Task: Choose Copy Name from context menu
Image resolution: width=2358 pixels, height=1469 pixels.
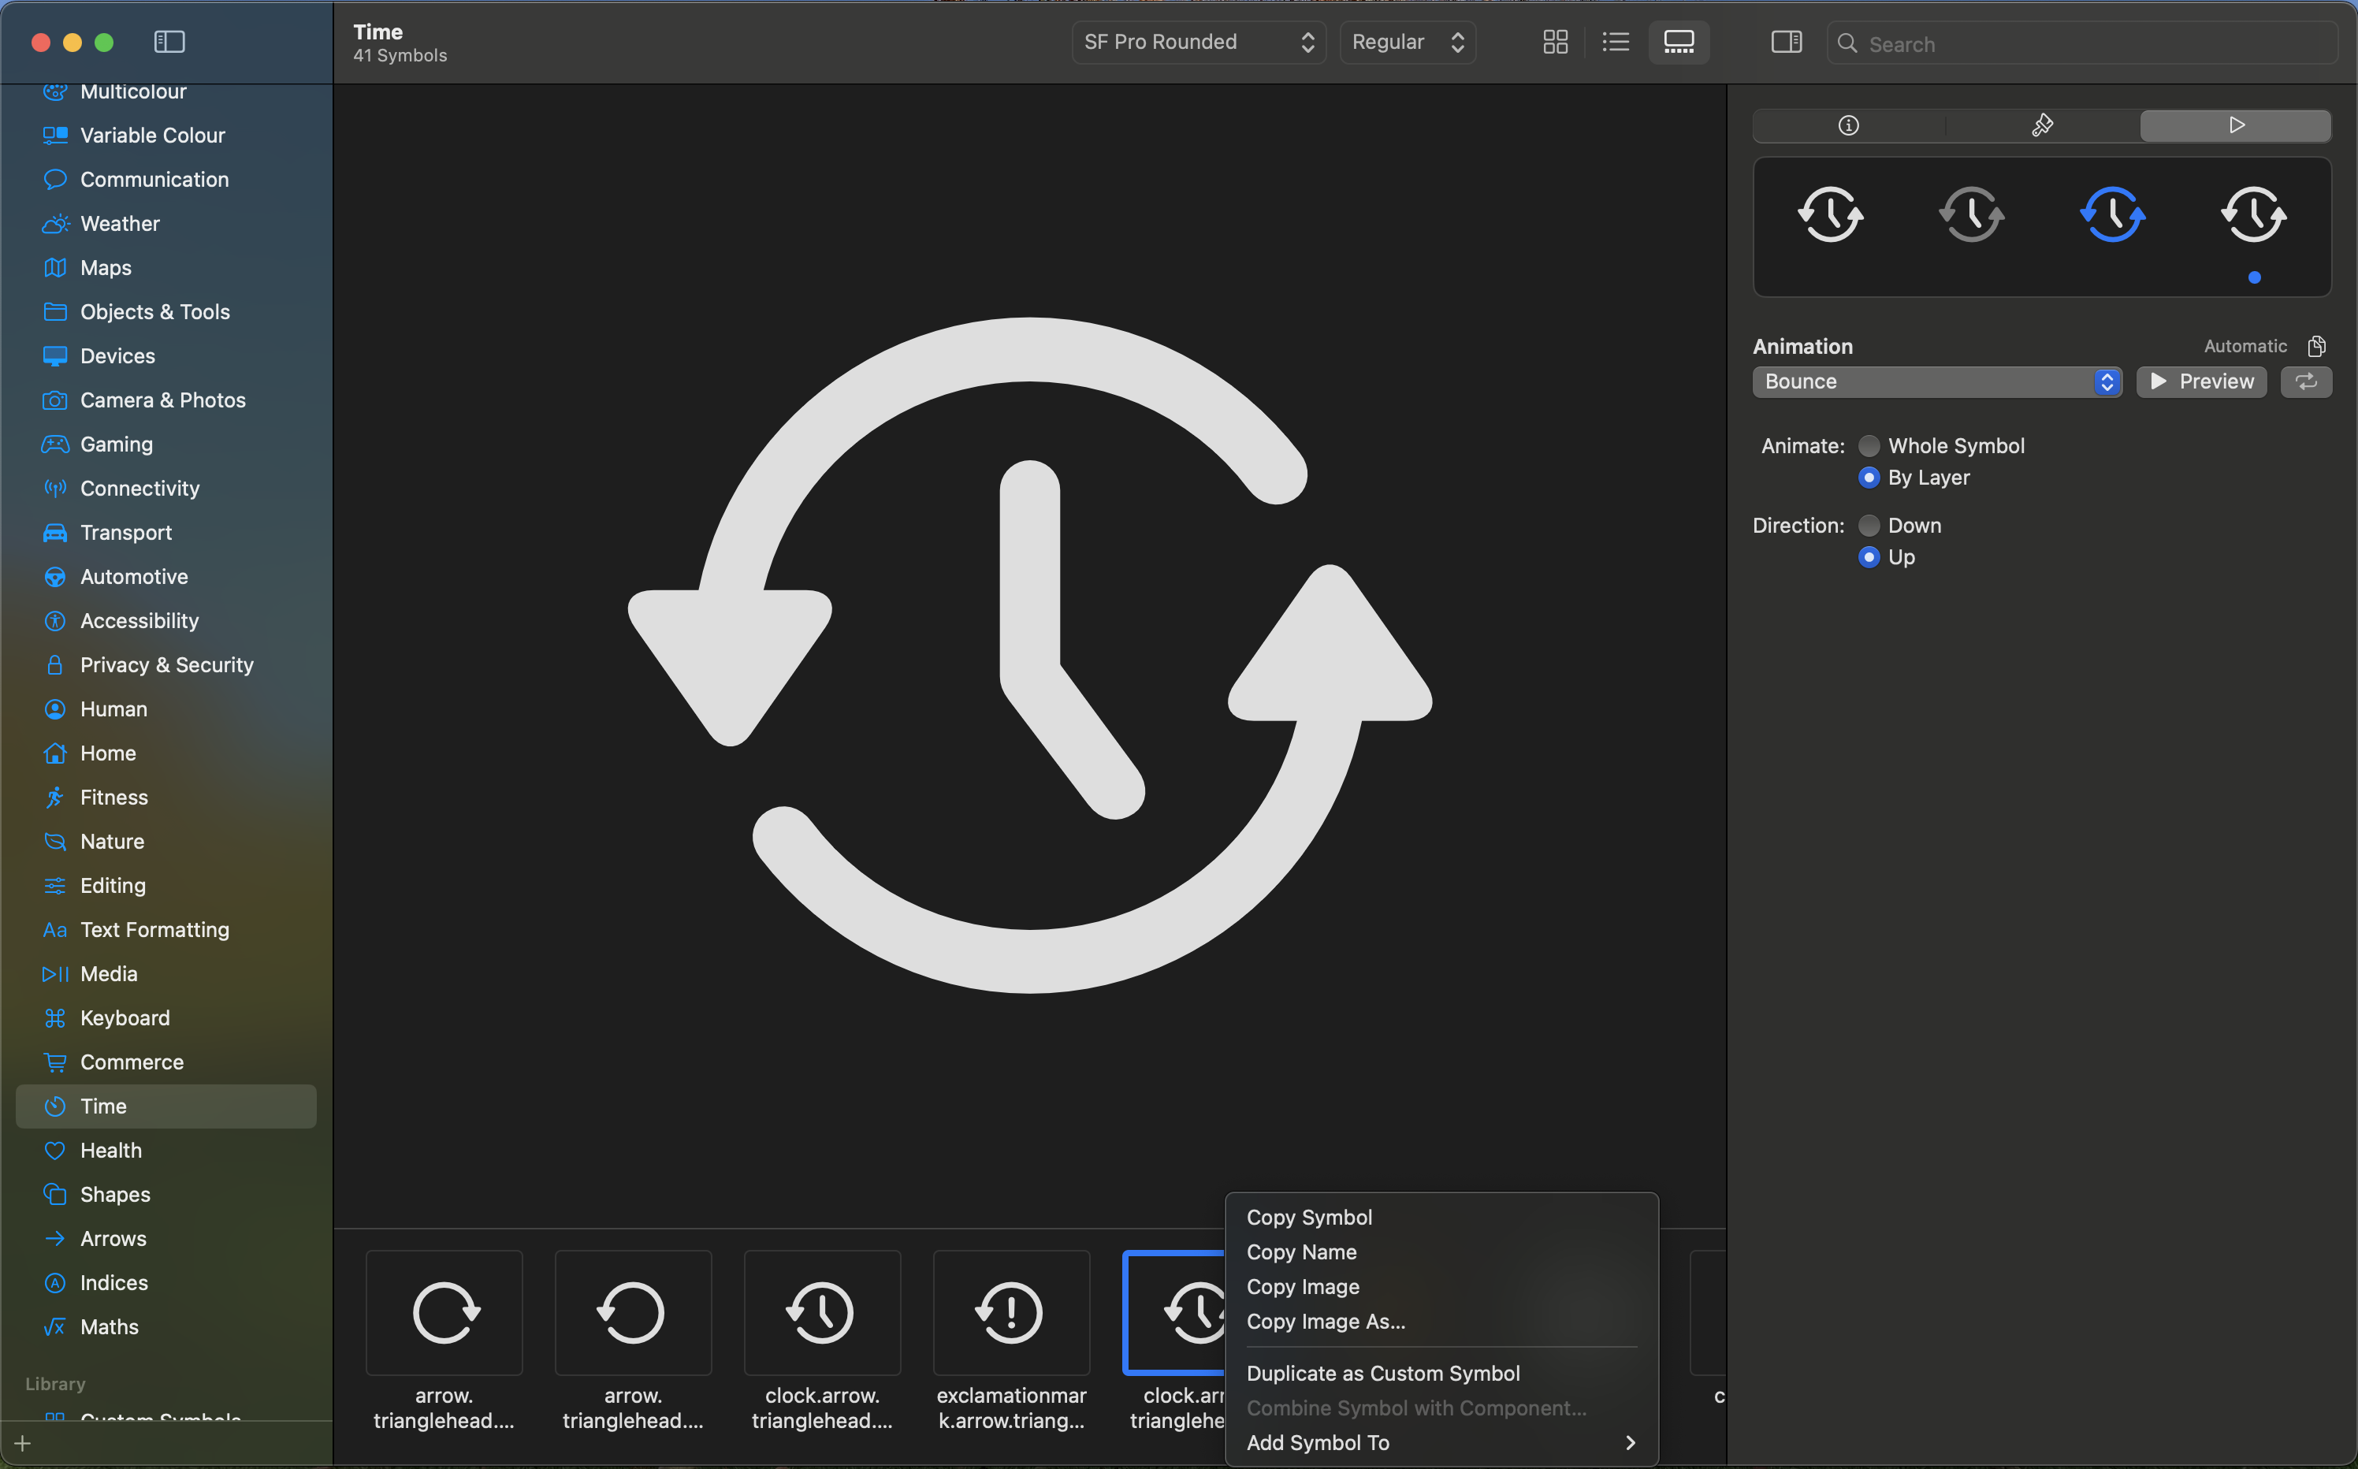Action: coord(1441,1252)
